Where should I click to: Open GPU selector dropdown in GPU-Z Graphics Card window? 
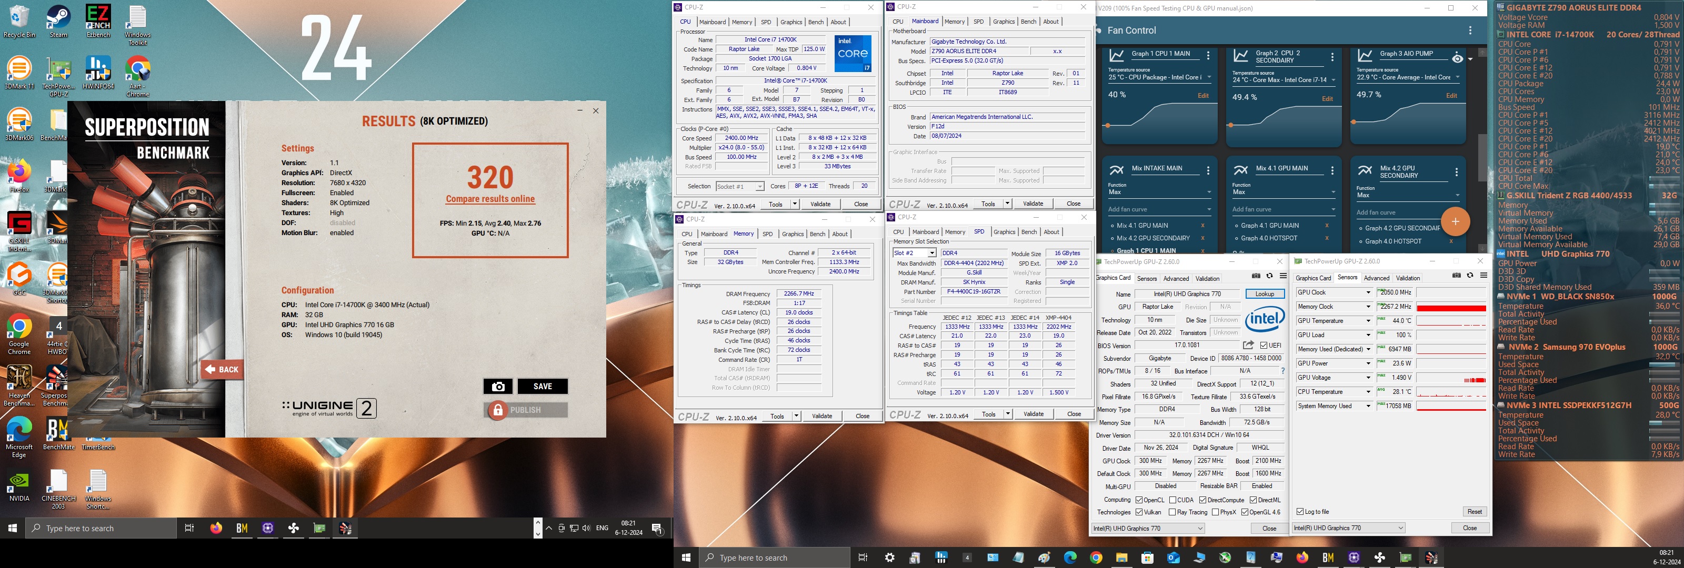(x=1148, y=528)
